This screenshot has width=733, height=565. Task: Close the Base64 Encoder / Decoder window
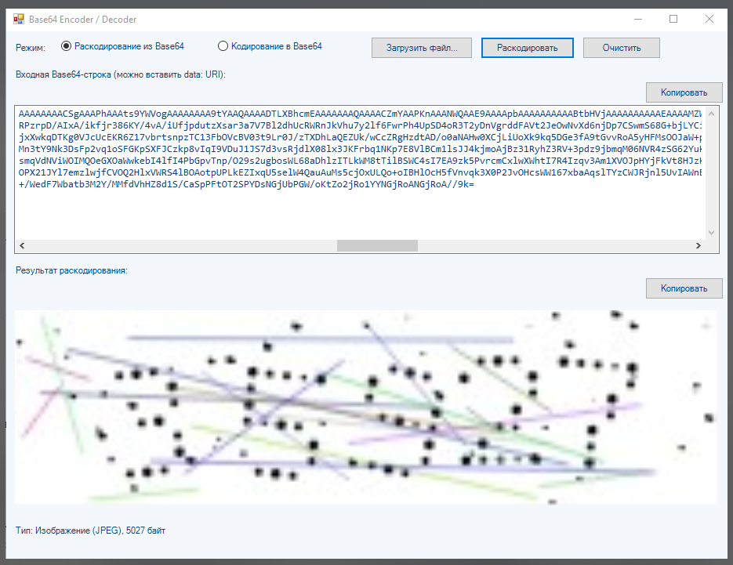point(709,19)
